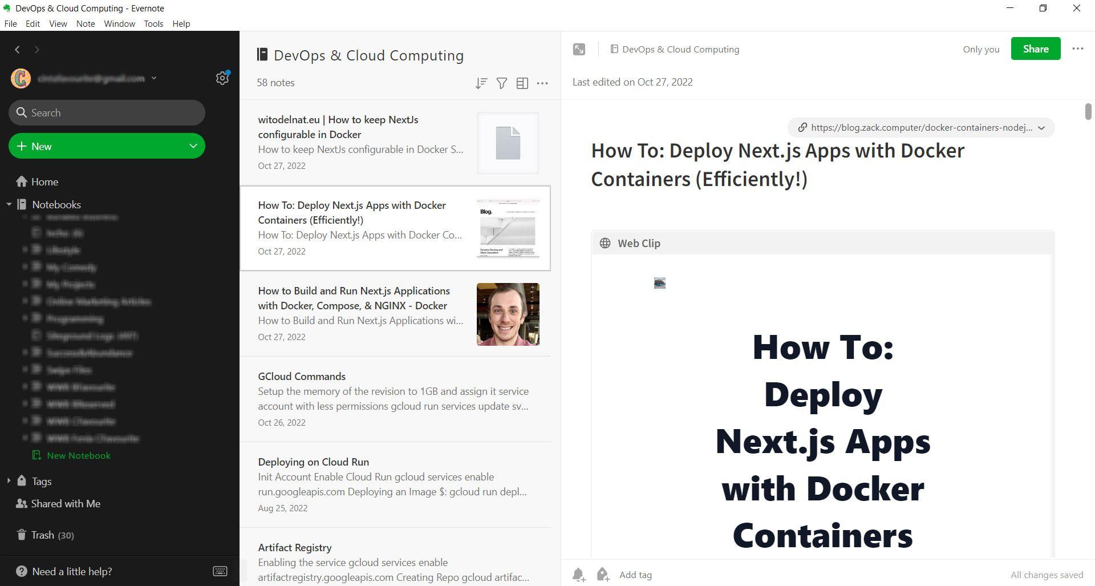
Task: Open the Edit menu
Action: [x=33, y=23]
